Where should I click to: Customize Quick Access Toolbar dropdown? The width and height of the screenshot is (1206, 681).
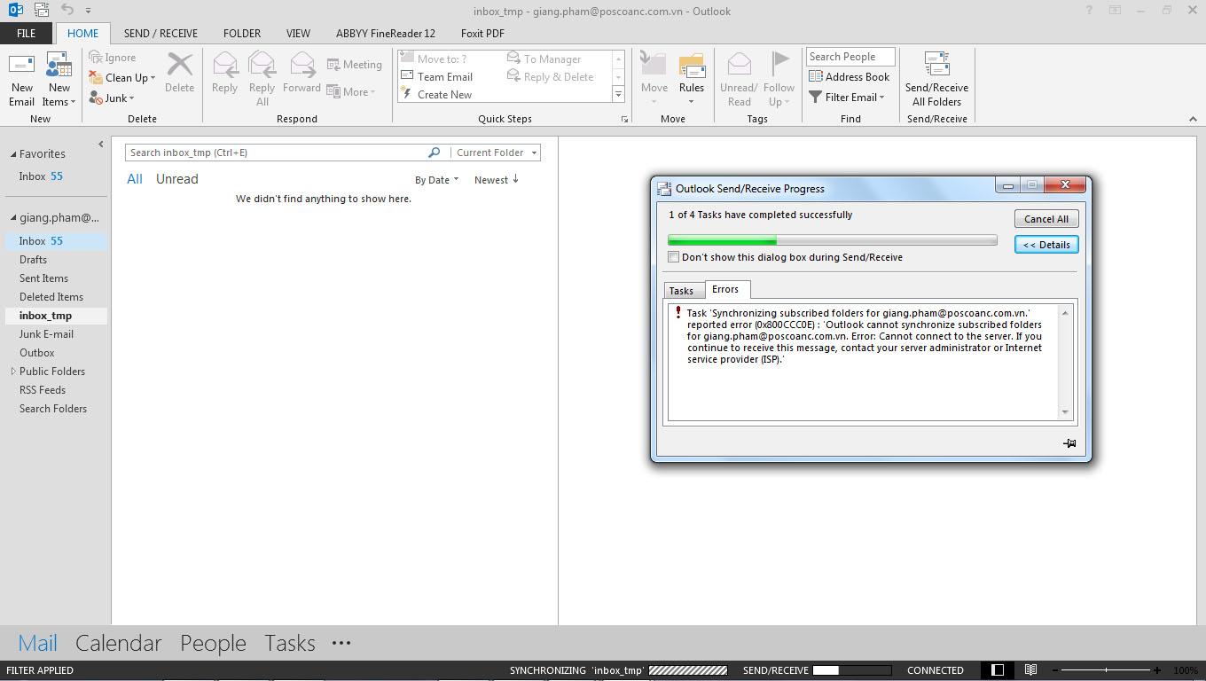click(x=88, y=11)
